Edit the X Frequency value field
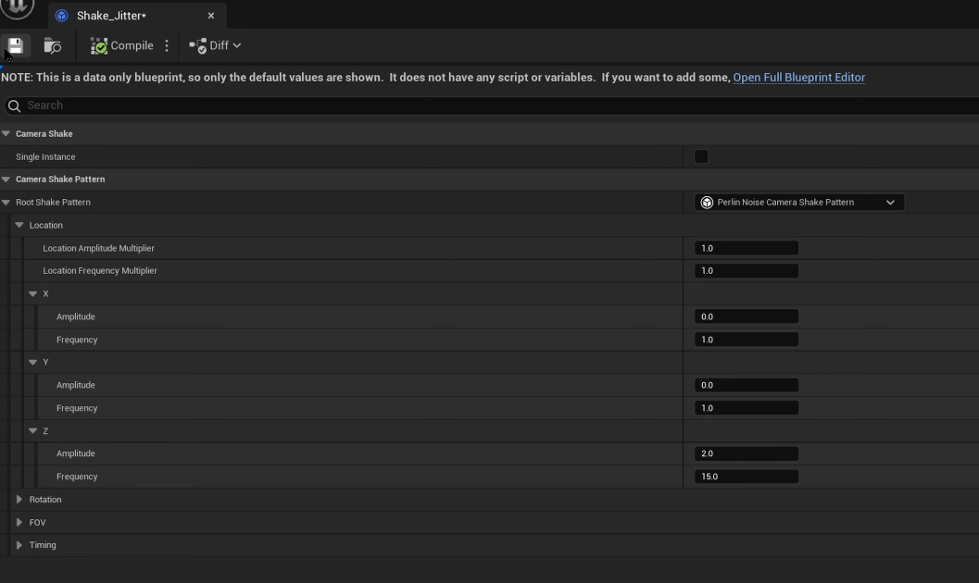This screenshot has width=979, height=583. click(747, 340)
